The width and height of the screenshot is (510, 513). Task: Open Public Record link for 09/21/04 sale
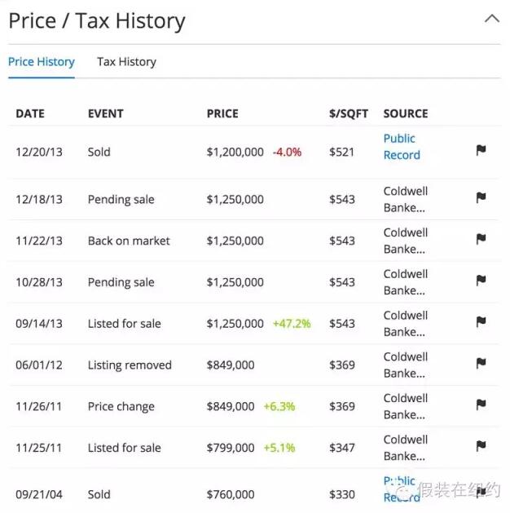point(401,489)
